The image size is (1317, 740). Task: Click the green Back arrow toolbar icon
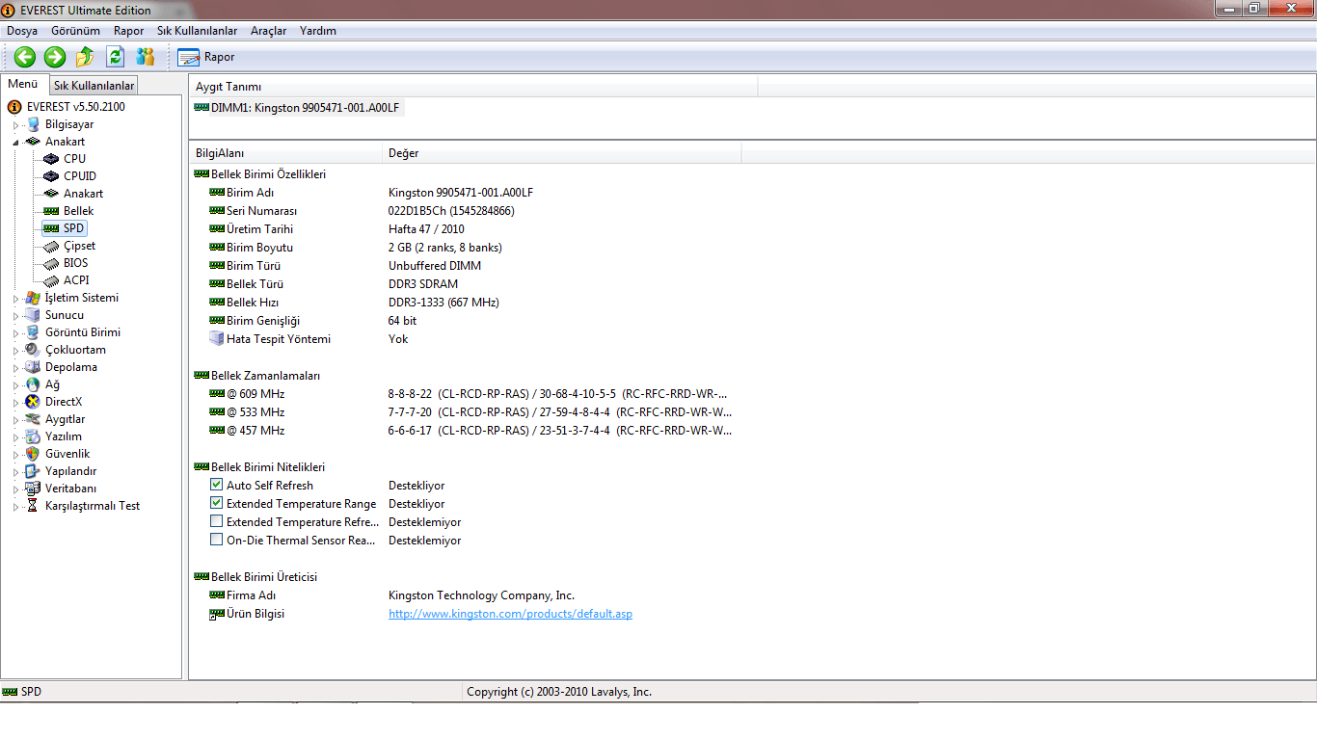click(25, 57)
